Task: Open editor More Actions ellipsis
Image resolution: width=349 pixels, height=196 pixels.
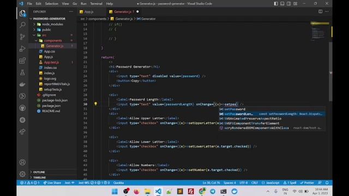Action: [x=327, y=11]
